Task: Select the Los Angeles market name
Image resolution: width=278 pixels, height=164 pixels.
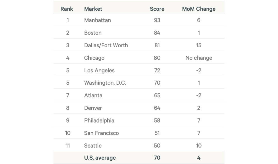Action: coord(99,70)
